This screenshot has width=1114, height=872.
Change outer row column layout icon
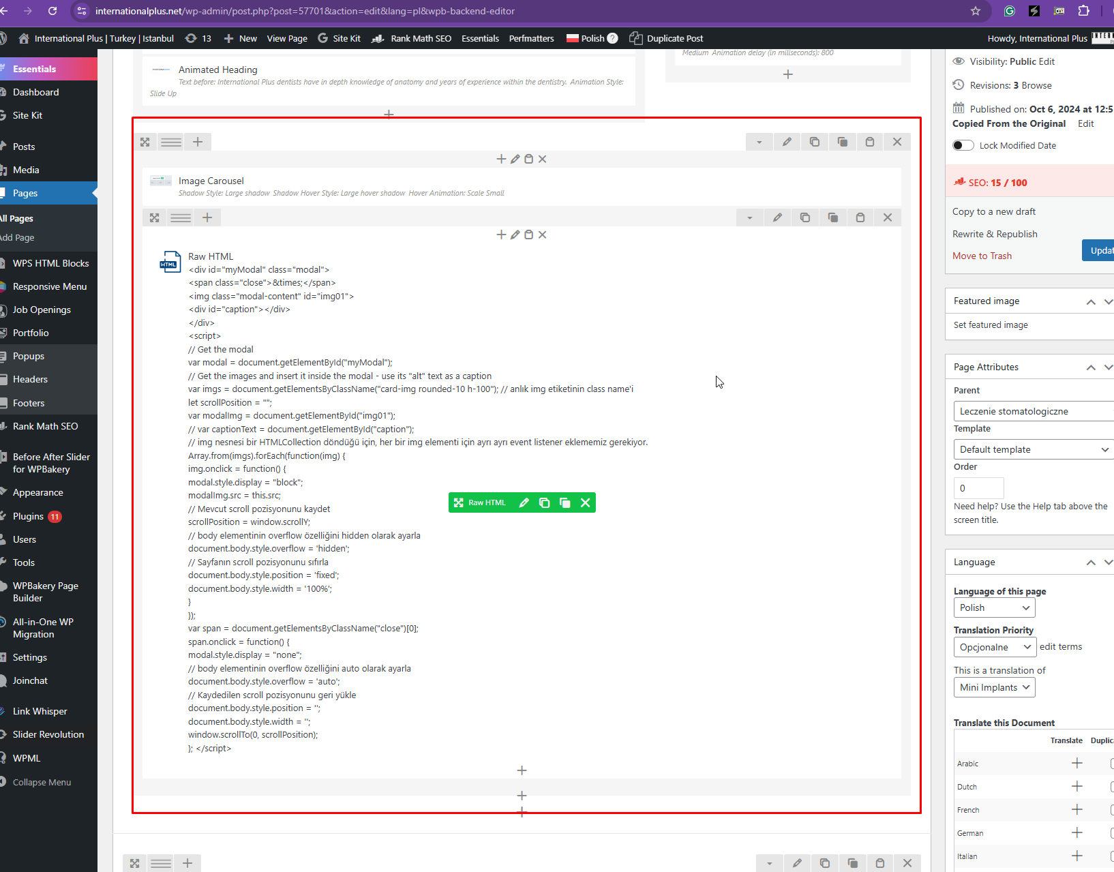point(171,142)
